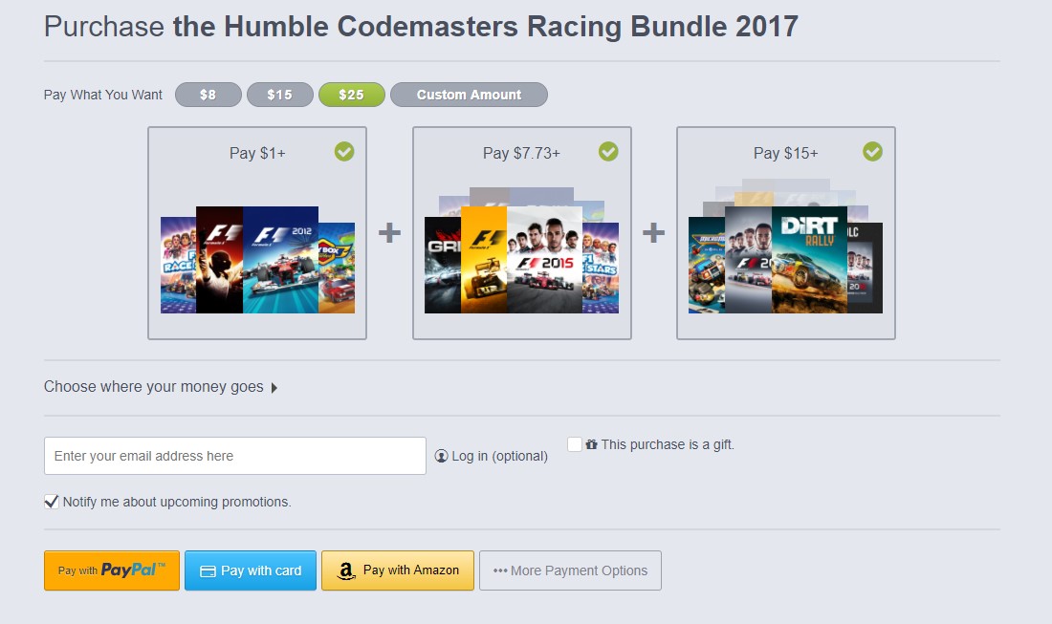The height and width of the screenshot is (624, 1052).
Task: Toggle the green checkmark on Pay $1+ tier
Action: [344, 152]
